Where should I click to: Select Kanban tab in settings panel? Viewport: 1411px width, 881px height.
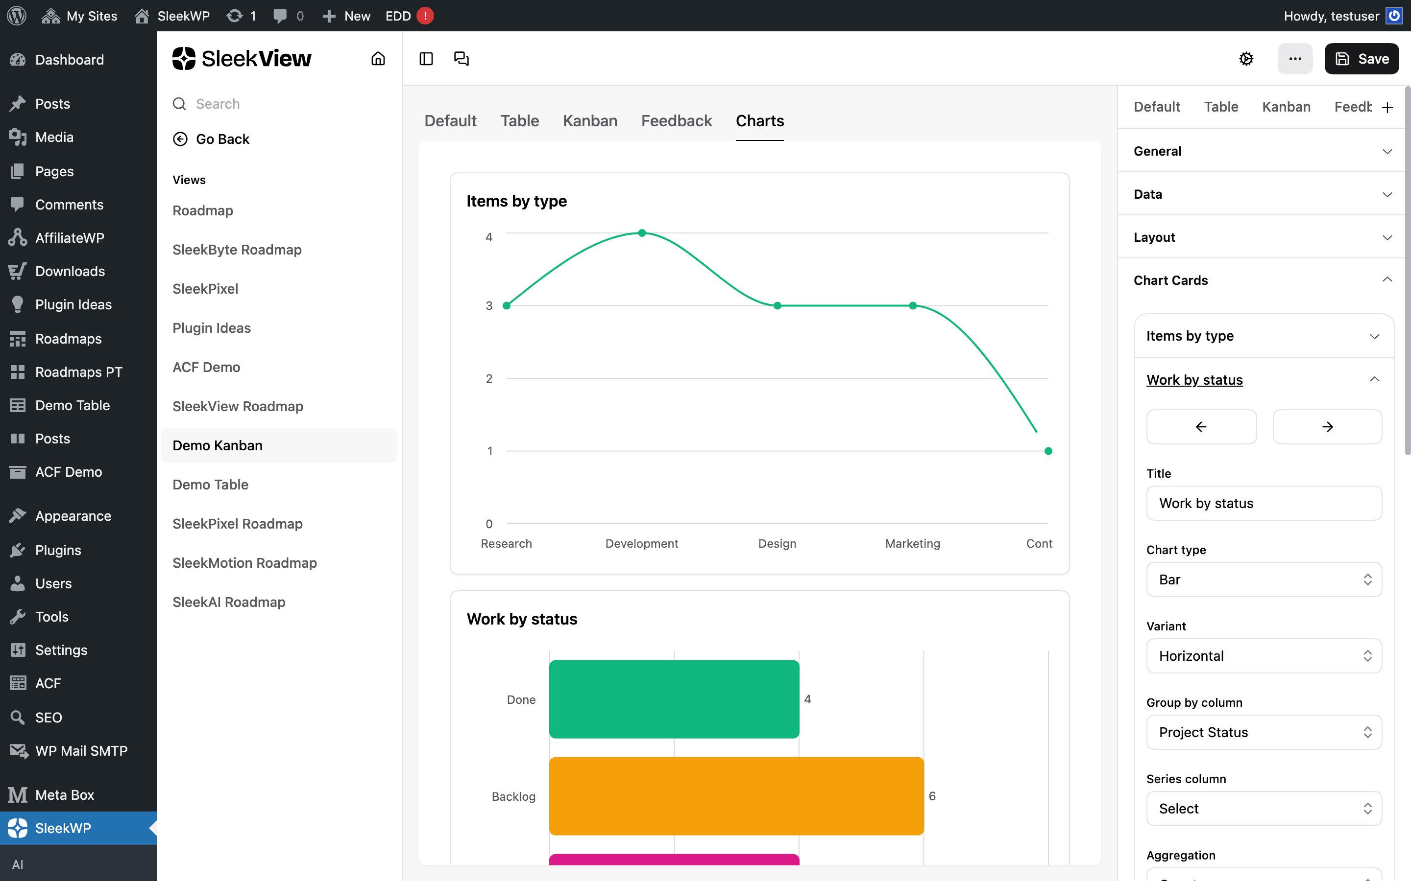(1286, 107)
